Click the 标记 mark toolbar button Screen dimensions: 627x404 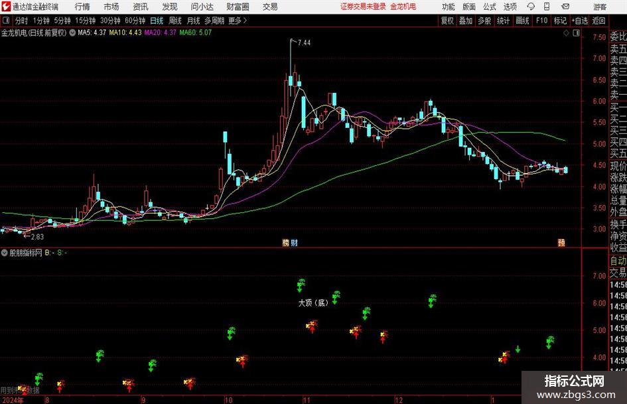coord(560,21)
